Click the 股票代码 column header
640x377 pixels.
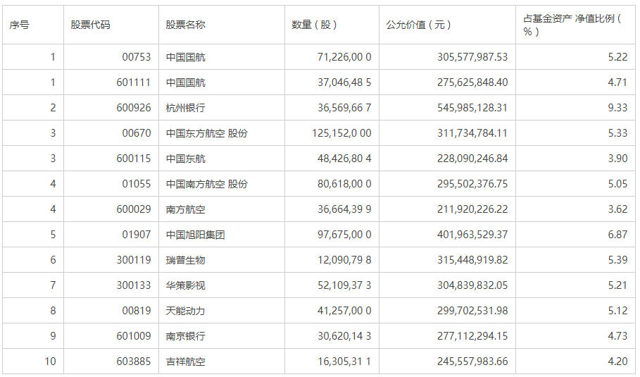(x=90, y=25)
